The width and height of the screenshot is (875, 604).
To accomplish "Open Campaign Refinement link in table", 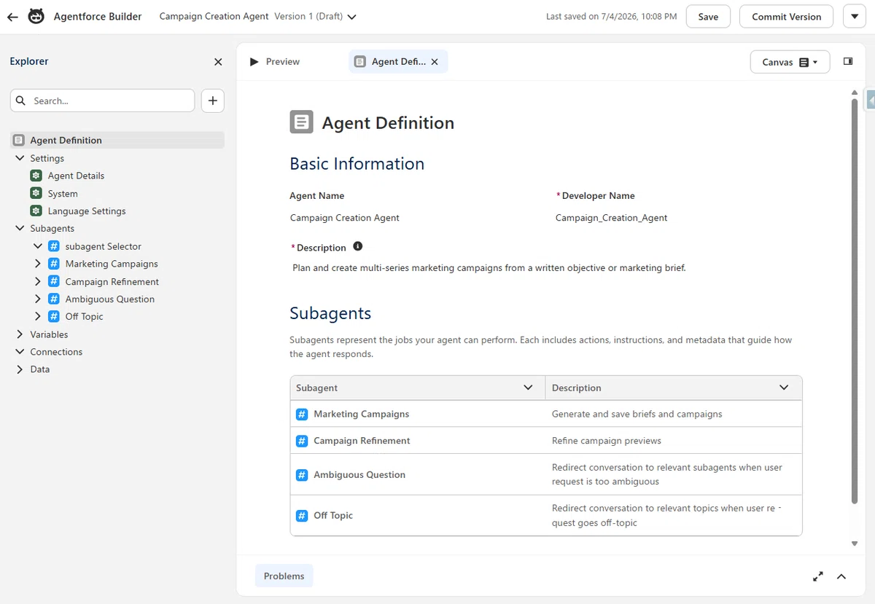I will (362, 441).
